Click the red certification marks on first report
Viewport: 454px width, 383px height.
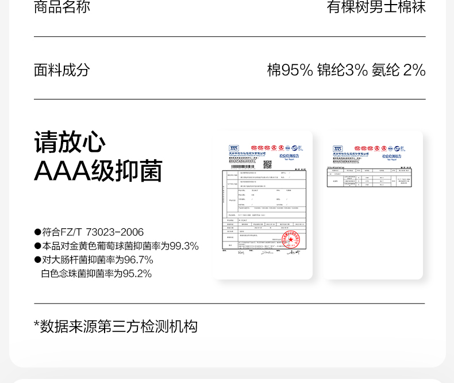coord(263,148)
